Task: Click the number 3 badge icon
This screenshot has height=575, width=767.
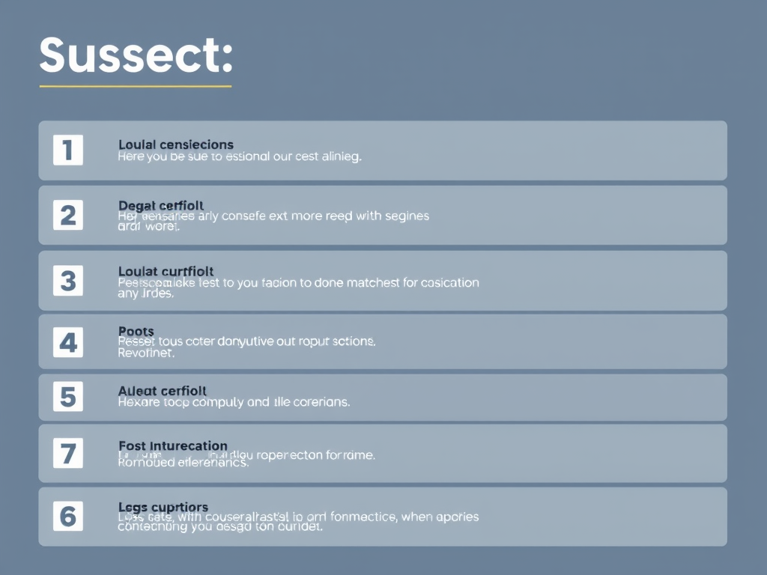Action: [x=68, y=281]
